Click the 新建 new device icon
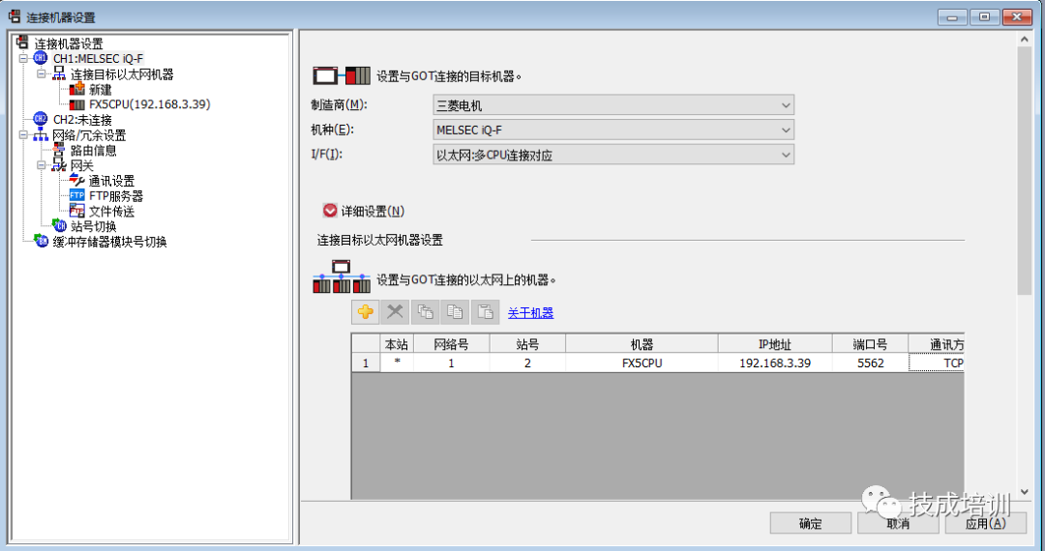Image resolution: width=1045 pixels, height=551 pixels. tap(76, 89)
